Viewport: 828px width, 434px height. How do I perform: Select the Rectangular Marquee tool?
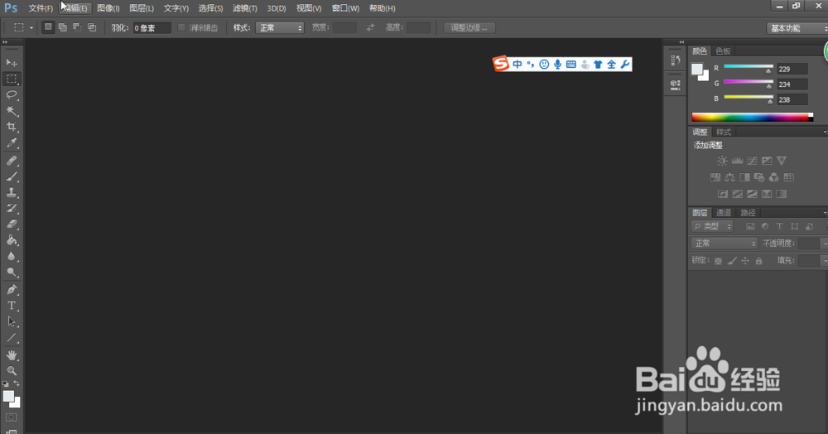tap(11, 79)
